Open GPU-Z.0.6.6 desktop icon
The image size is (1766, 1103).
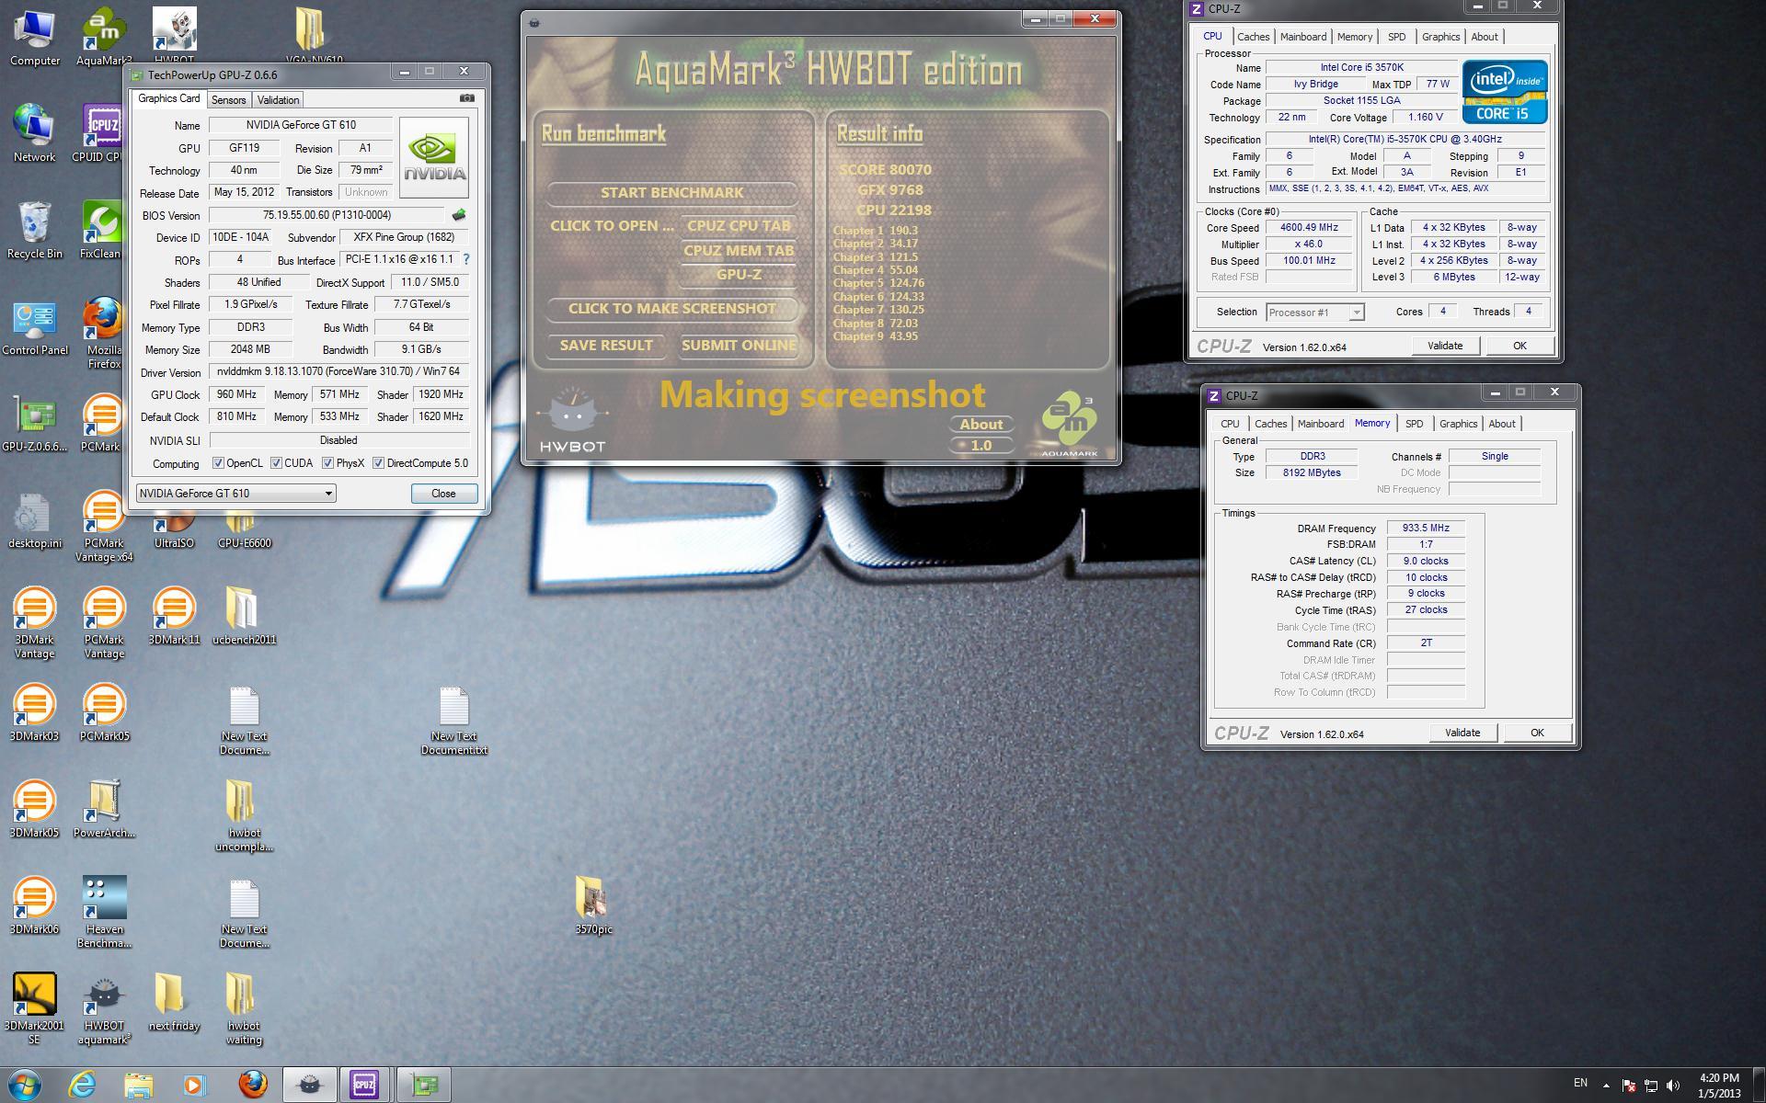35,424
